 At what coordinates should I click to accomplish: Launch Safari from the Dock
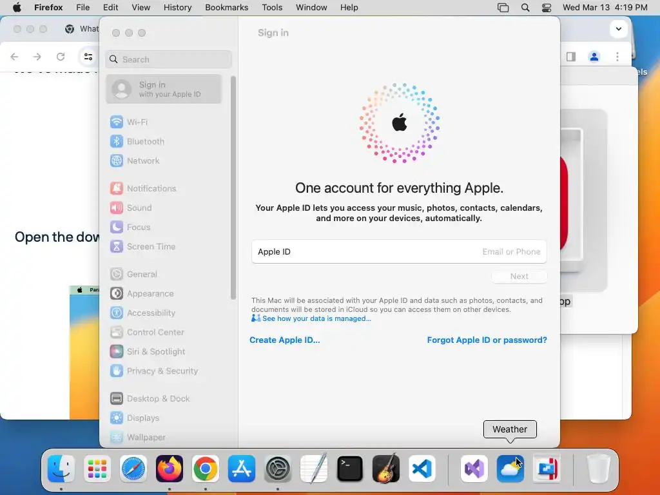coord(133,469)
